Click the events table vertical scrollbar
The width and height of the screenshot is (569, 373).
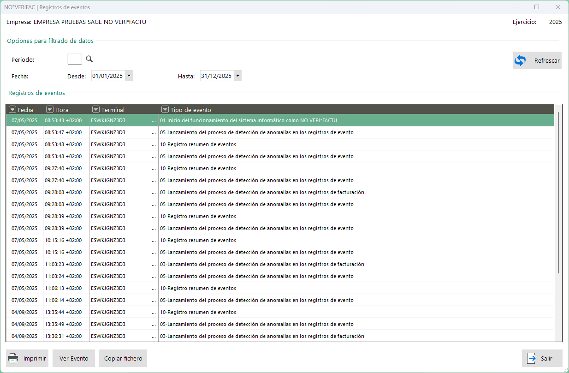tap(558, 193)
